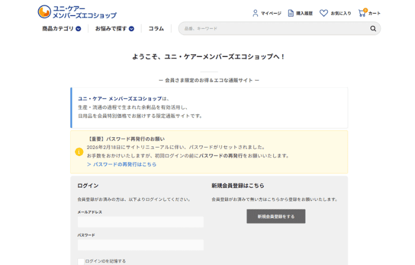Click the magnifier search icon
Screen dimensions: 415x265
[x=373, y=28]
